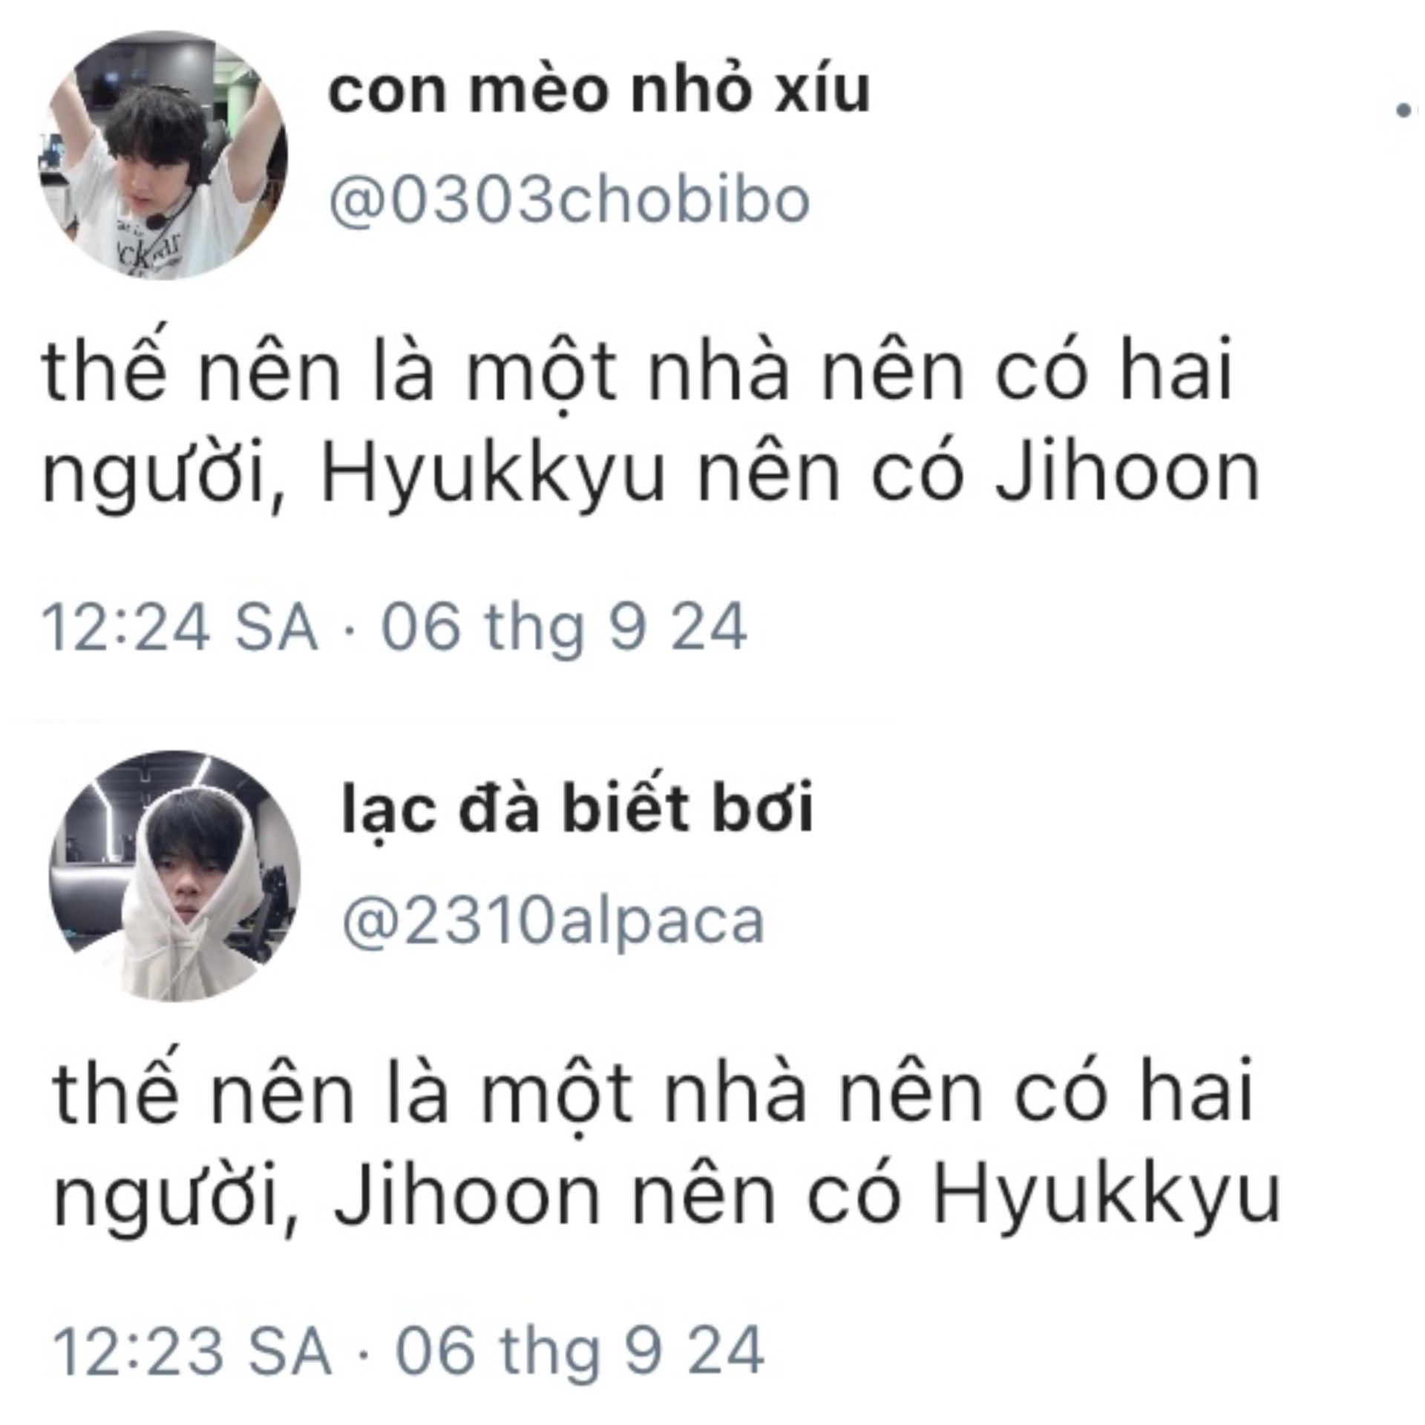Open the @0303chobibo handle link

click(569, 200)
